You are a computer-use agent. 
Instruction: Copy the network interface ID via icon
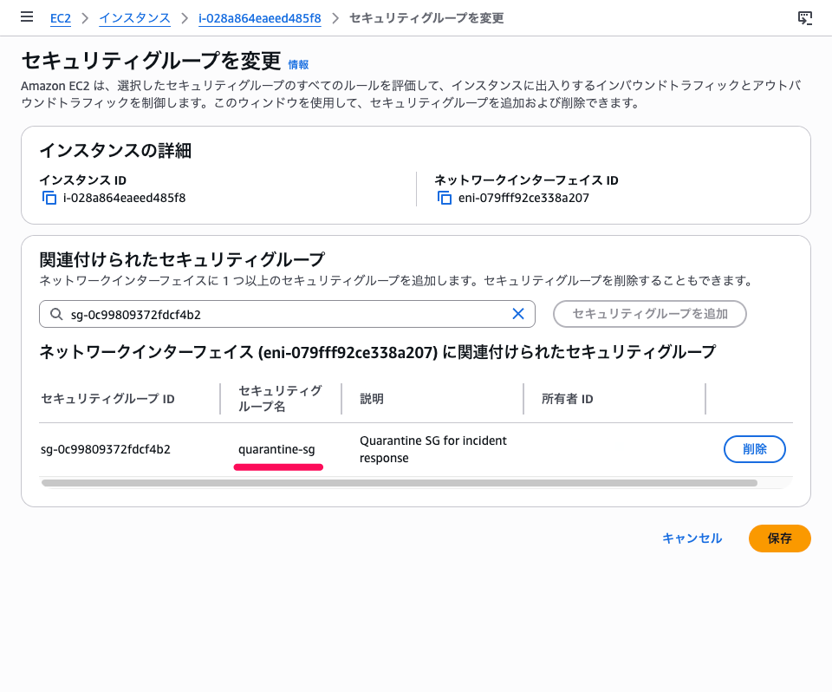click(445, 198)
